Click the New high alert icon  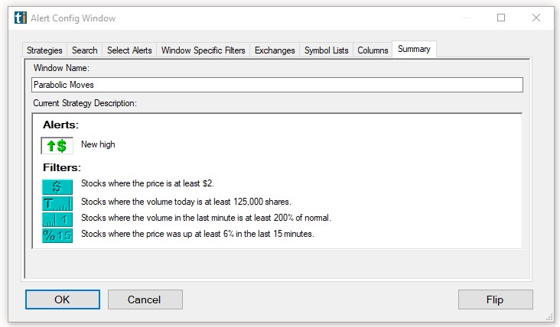tap(57, 145)
